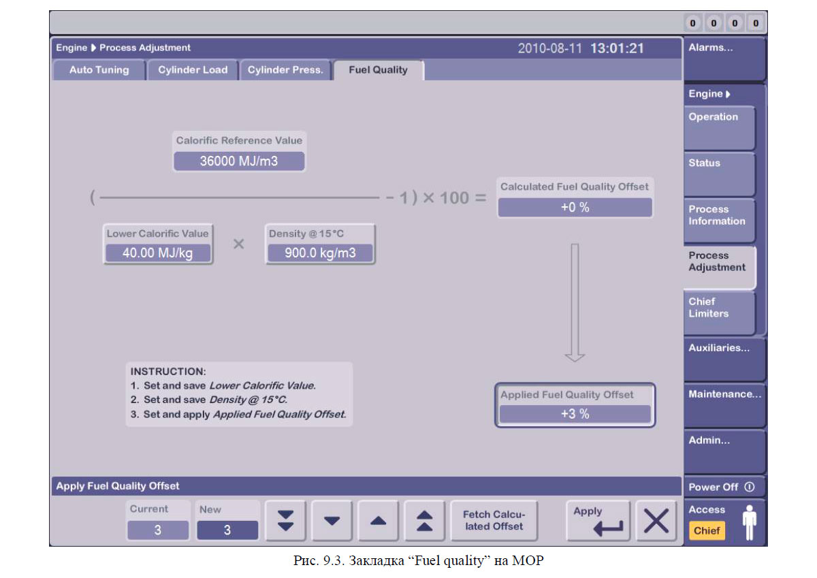Image resolution: width=817 pixels, height=578 pixels.
Task: Select the Lower Calorific Value field
Action: [157, 253]
